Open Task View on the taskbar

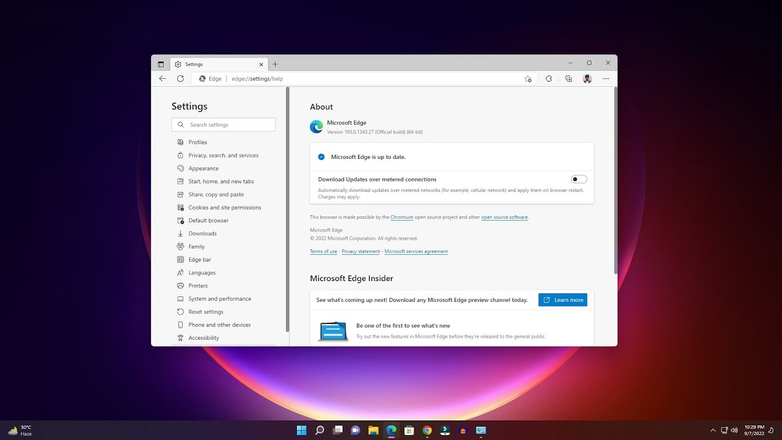[338, 430]
